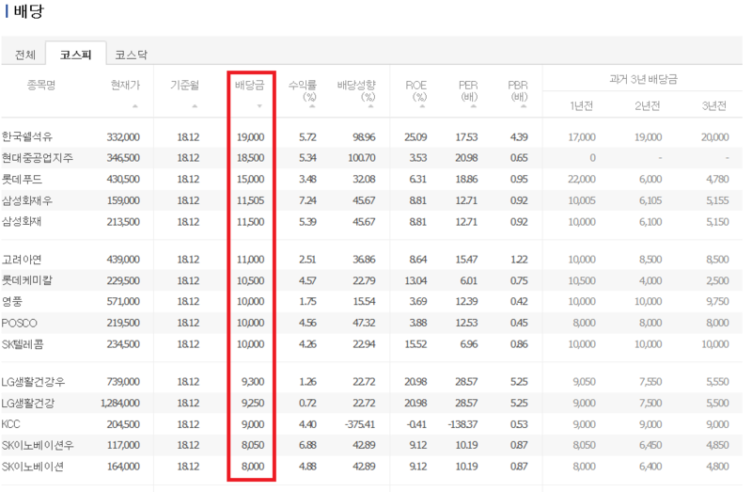Screen dimensions: 752x492
Task: Select 삼성화재우 dividend 11,505
Action: (x=250, y=200)
